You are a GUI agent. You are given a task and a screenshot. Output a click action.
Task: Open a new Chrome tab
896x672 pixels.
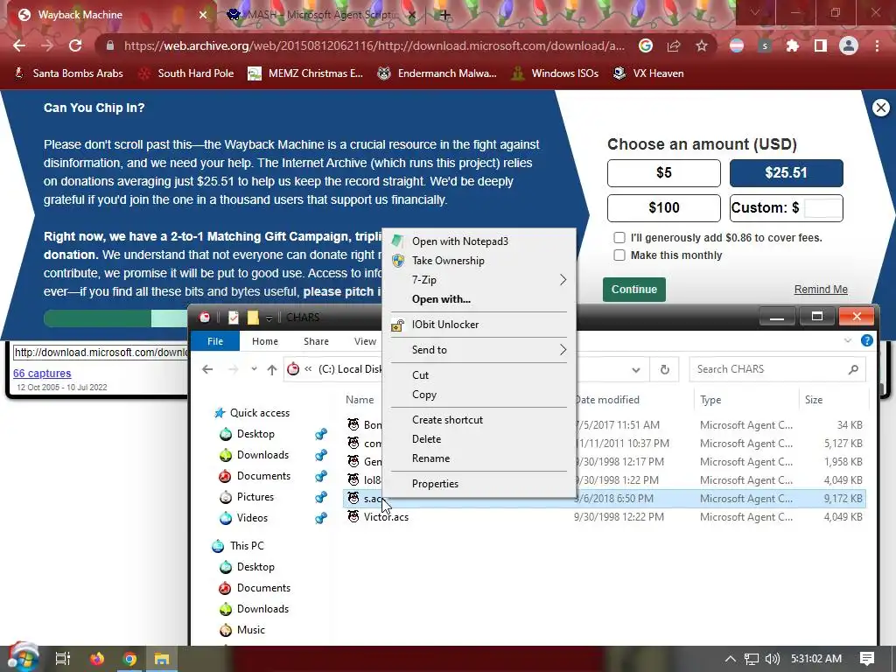444,15
